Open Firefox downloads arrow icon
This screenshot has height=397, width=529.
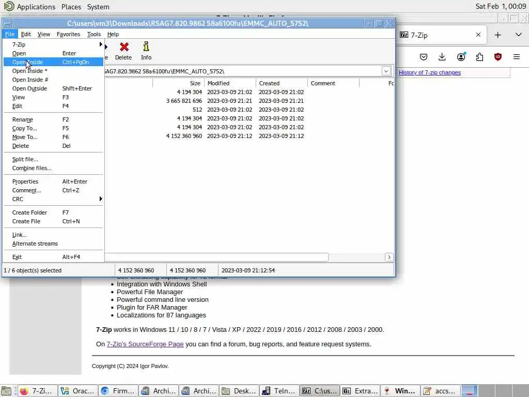(442, 57)
